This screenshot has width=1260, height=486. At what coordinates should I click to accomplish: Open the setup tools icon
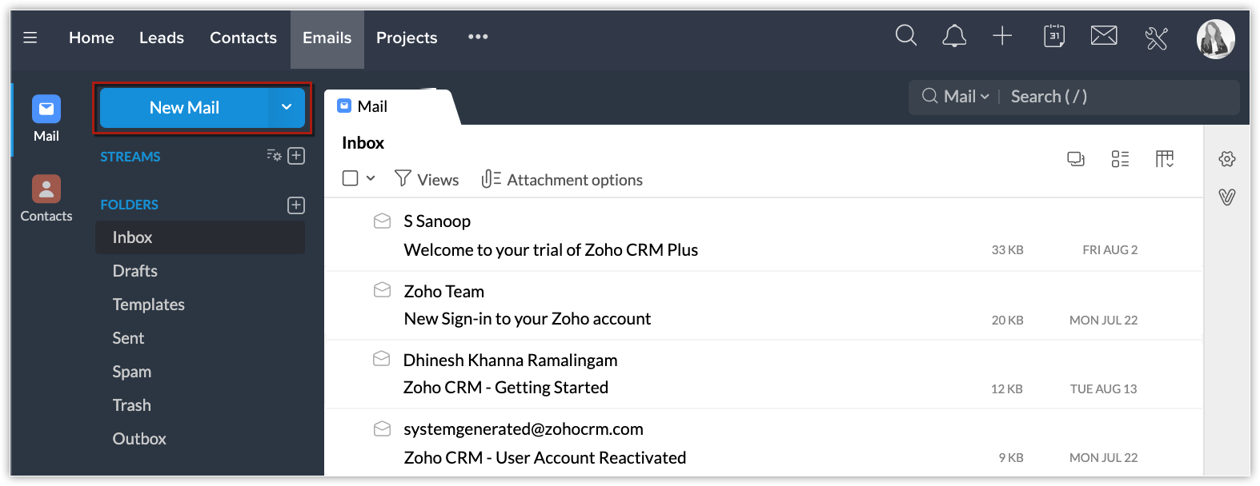[1157, 38]
